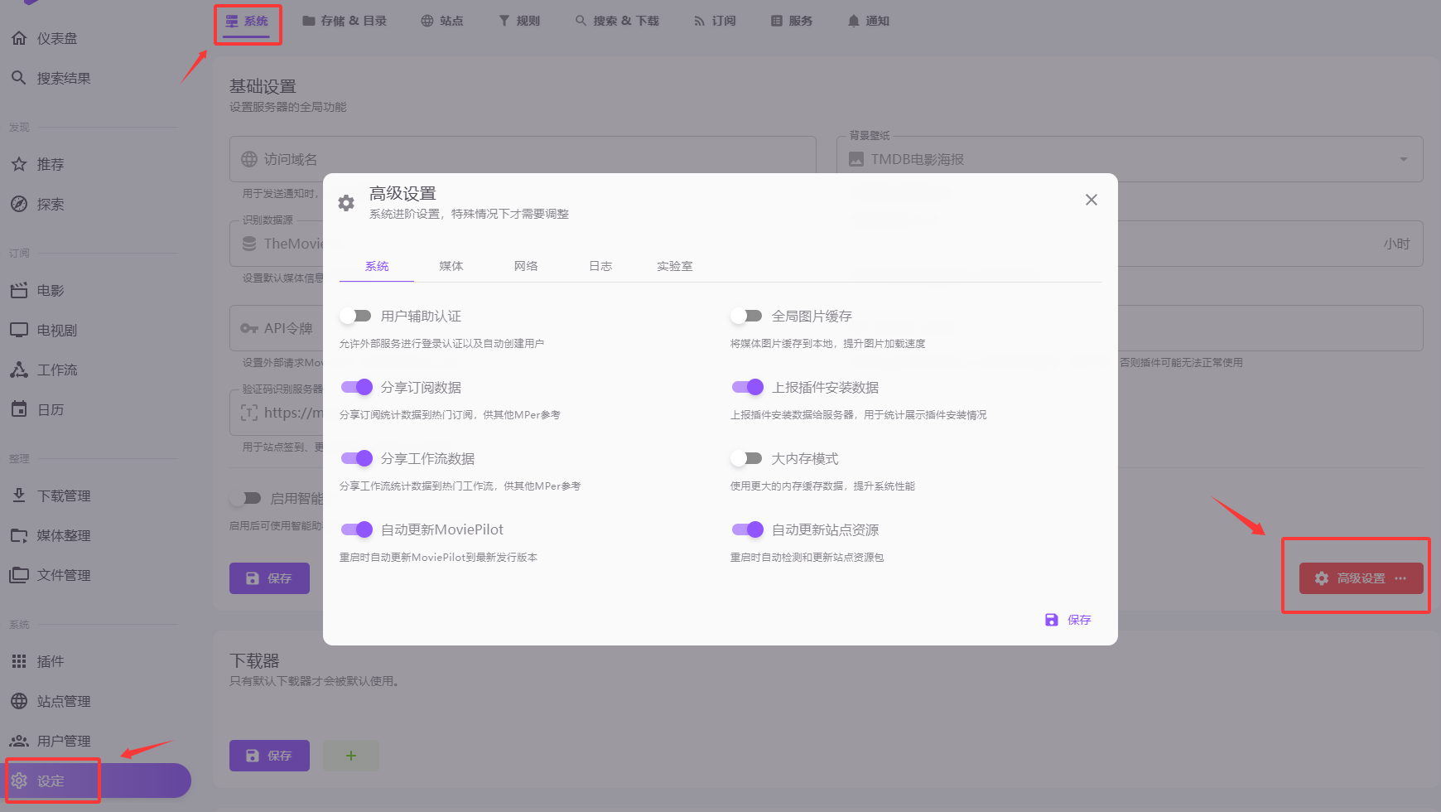Open 插件 plugins grid icon
This screenshot has height=812, width=1441.
coord(19,661)
